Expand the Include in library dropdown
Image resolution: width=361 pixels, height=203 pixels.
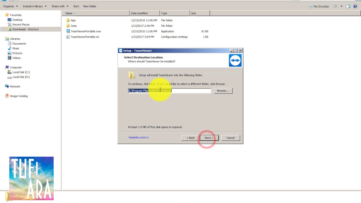pyautogui.click(x=34, y=6)
